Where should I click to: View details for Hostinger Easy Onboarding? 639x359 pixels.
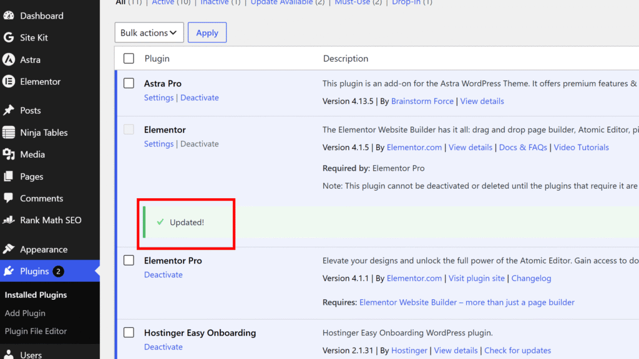pyautogui.click(x=456, y=350)
